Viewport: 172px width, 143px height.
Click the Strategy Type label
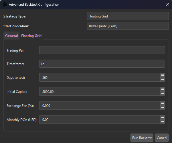click(x=15, y=16)
